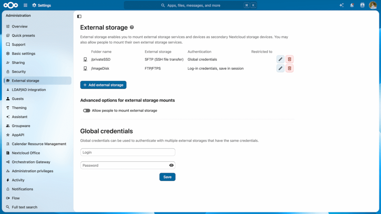Open Assistant settings in sidebar
This screenshot has height=214, width=381.
38,117
